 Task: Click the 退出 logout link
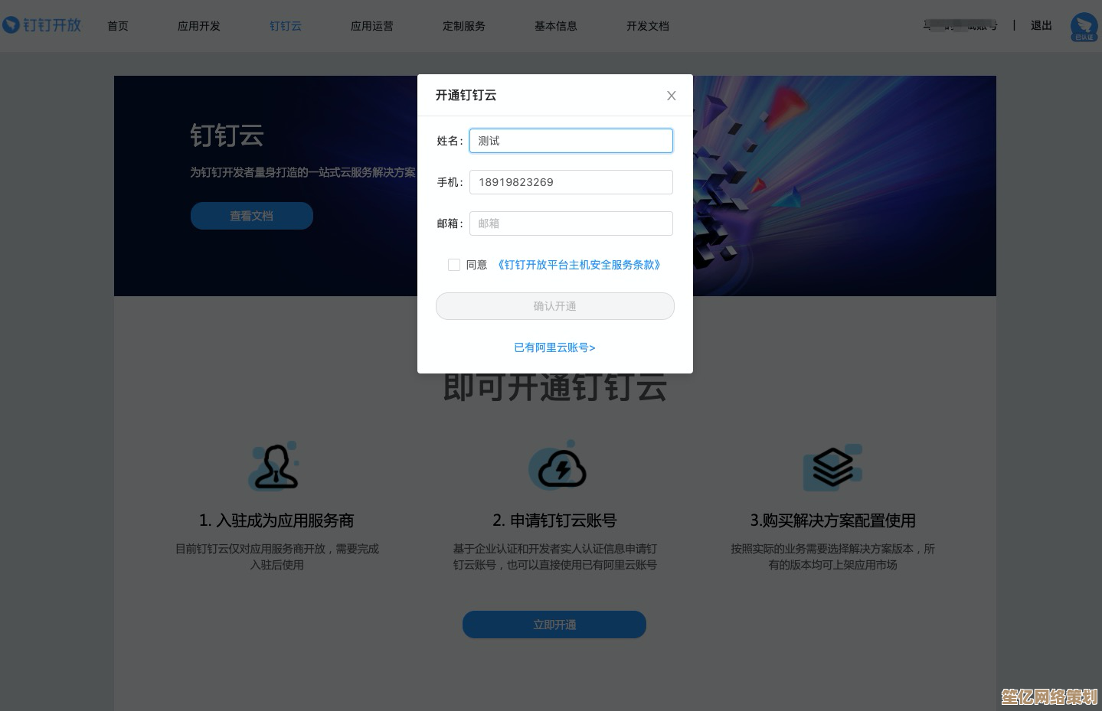[x=1042, y=25]
